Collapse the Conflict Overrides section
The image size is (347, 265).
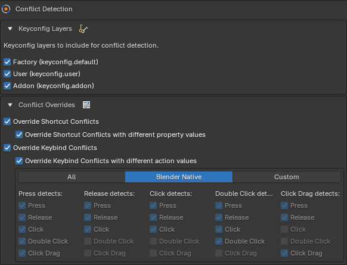[x=10, y=105]
